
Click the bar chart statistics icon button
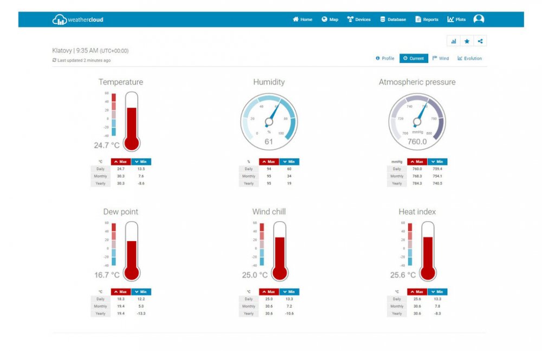tap(453, 41)
